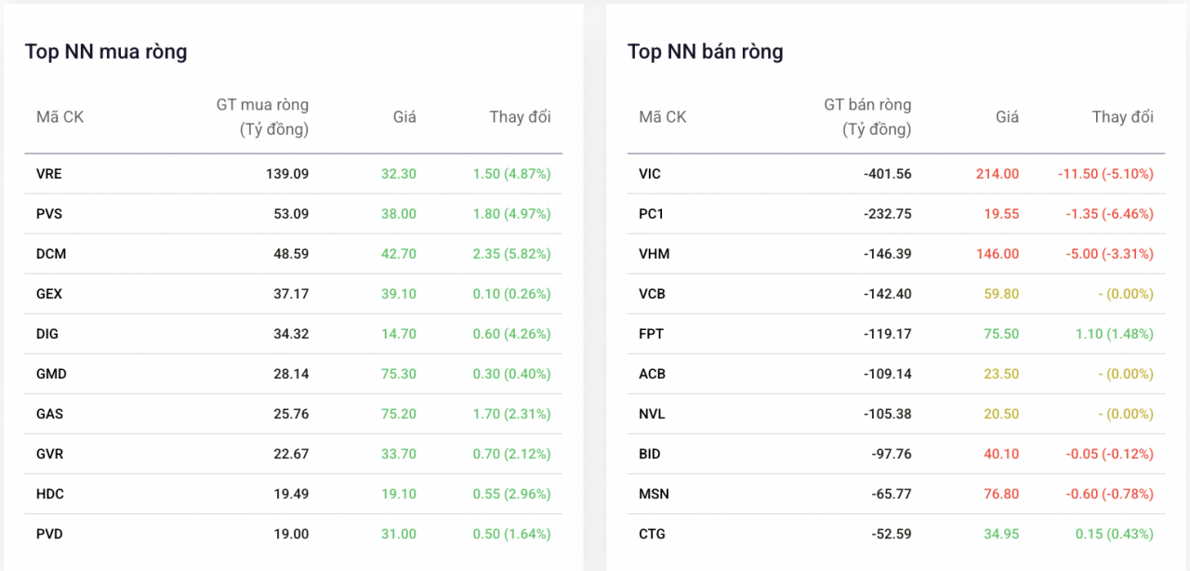This screenshot has width=1190, height=571.
Task: Click the Top NN bán ròng heading
Action: [x=705, y=52]
